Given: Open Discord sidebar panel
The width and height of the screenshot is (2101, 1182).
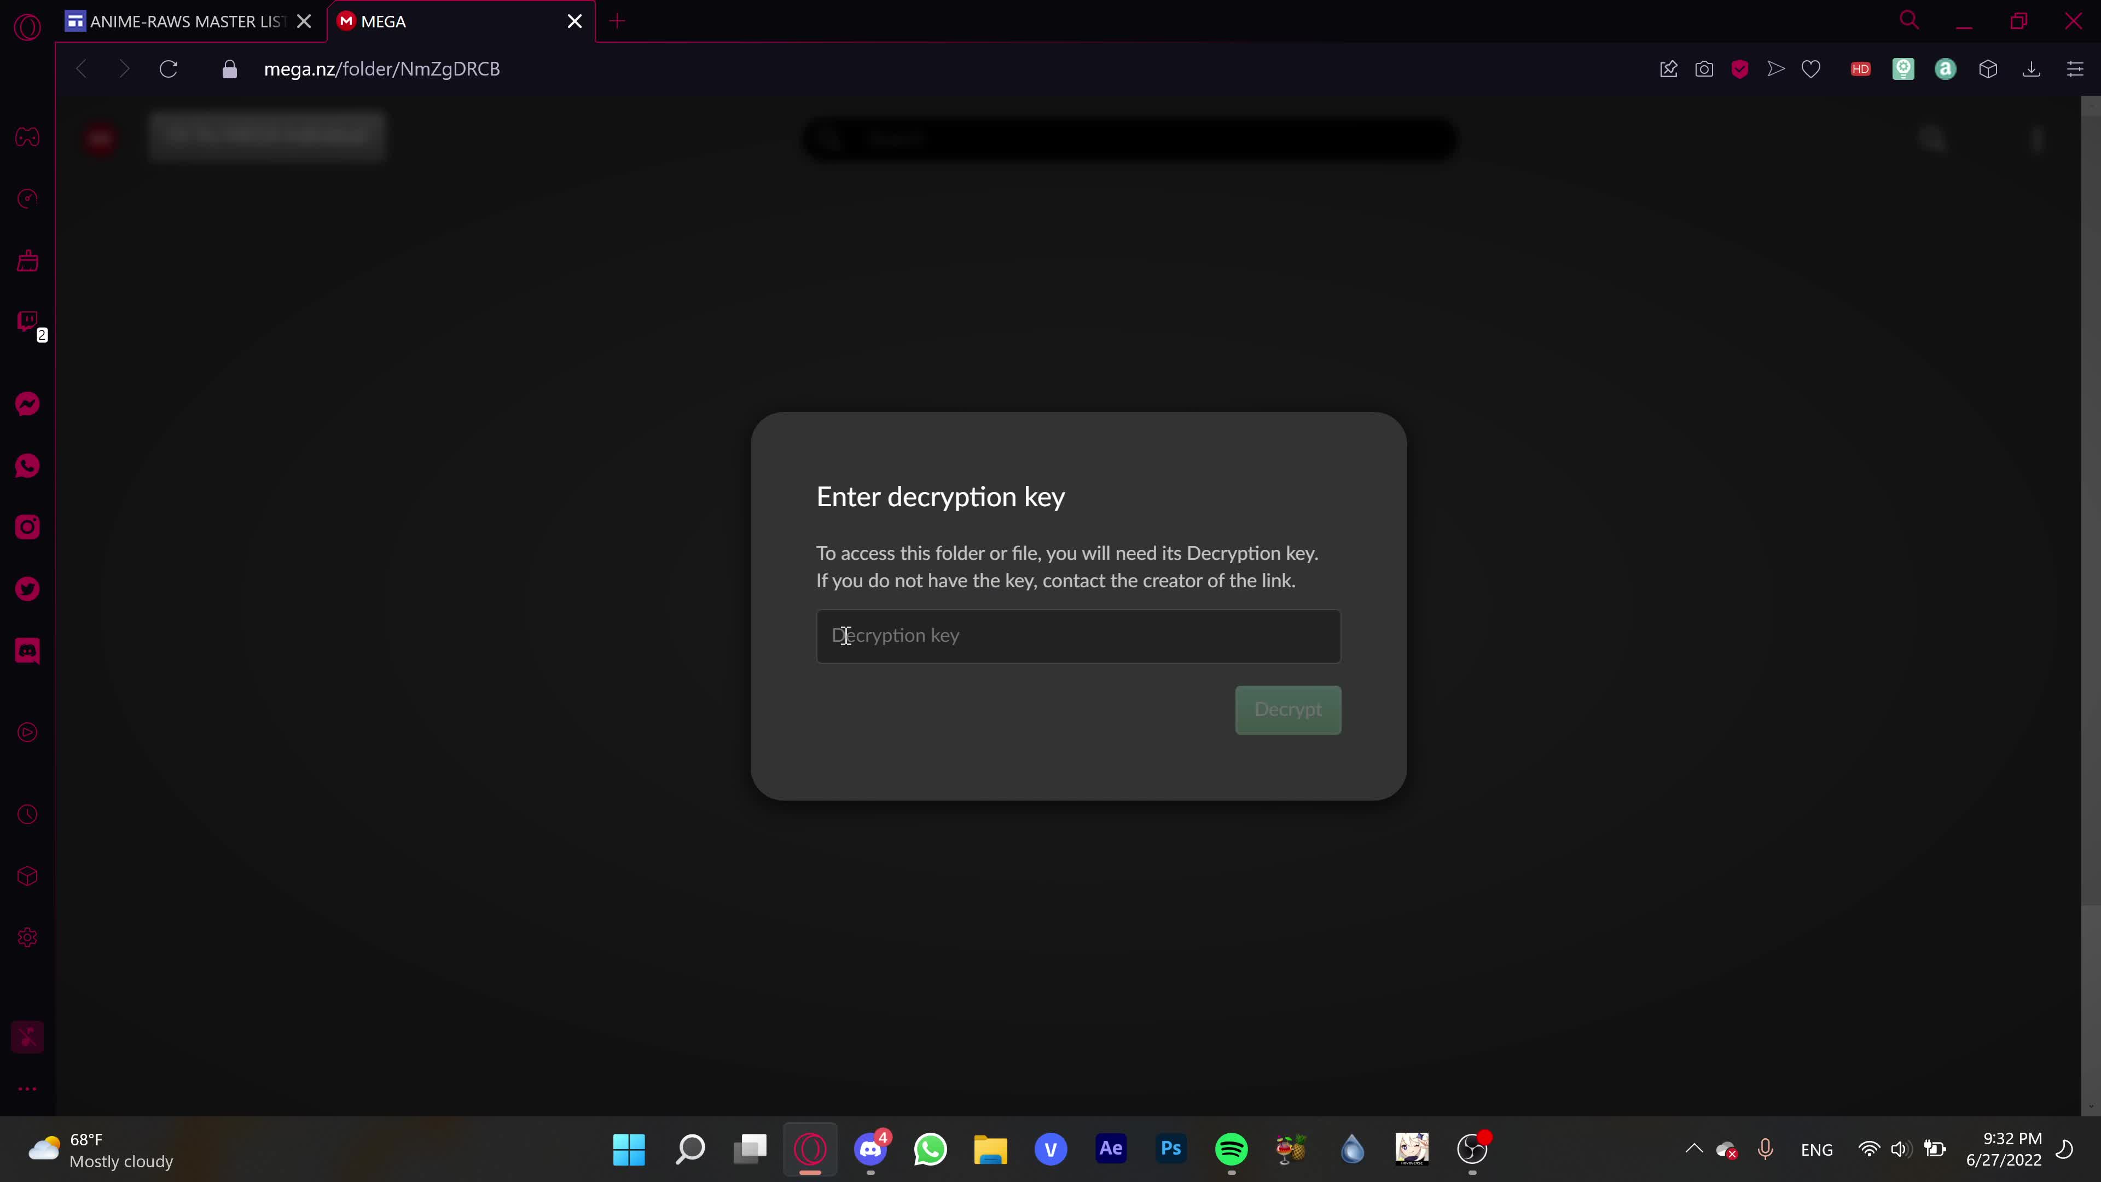Looking at the screenshot, I should coord(27,651).
